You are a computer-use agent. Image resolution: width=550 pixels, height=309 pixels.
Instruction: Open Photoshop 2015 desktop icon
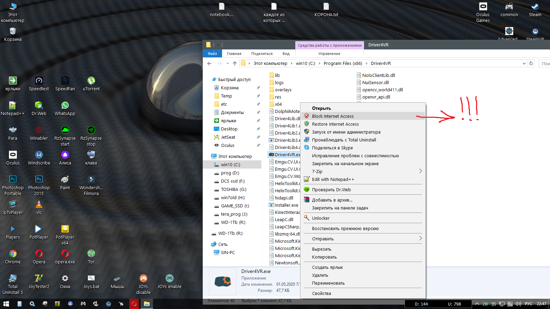39,185
